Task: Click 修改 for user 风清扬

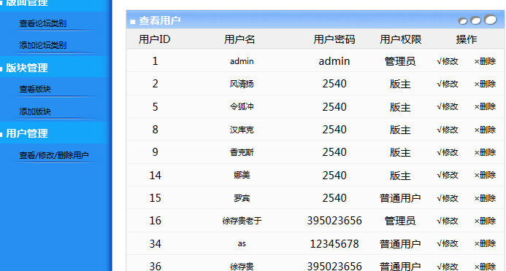Action: tap(448, 84)
